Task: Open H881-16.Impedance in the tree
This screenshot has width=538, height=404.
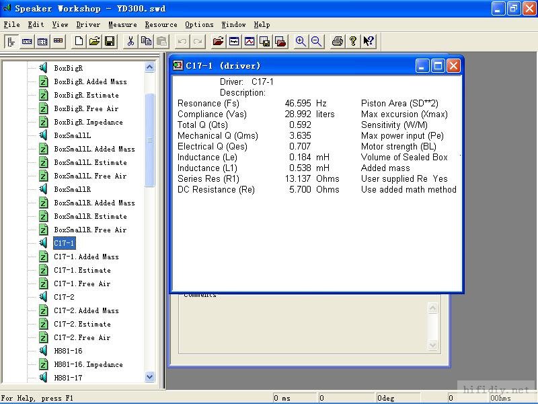Action: pyautogui.click(x=88, y=364)
